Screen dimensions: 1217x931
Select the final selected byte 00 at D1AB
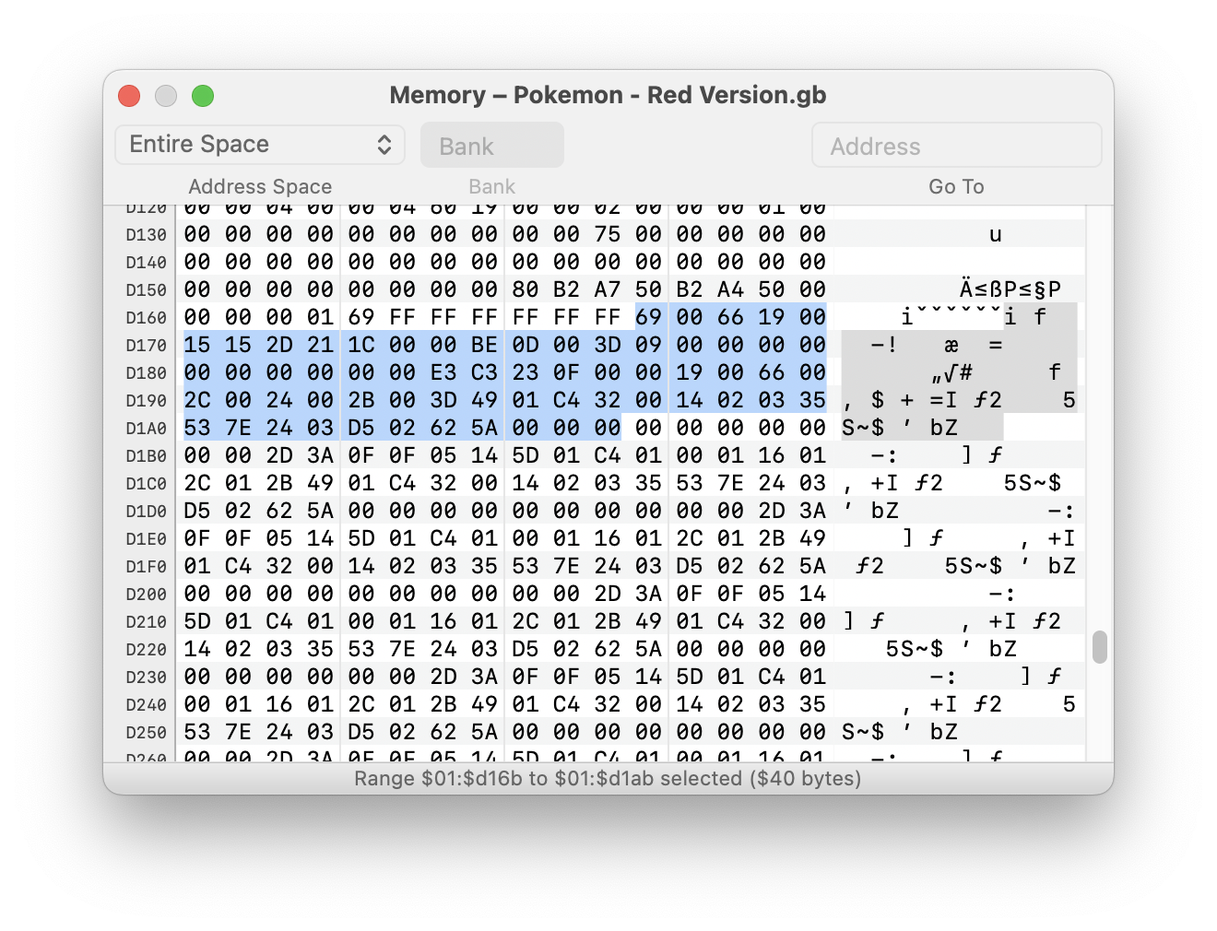pos(608,428)
